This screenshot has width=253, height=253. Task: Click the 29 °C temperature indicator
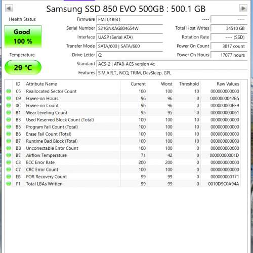click(x=23, y=67)
